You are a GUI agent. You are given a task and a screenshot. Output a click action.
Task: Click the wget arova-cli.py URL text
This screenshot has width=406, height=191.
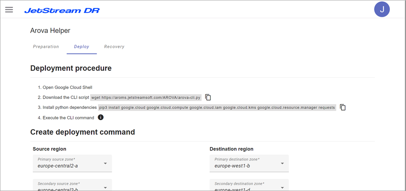click(146, 98)
